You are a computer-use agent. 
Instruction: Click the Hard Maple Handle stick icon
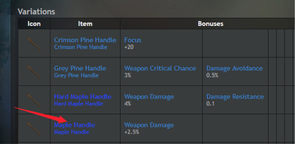point(34,100)
